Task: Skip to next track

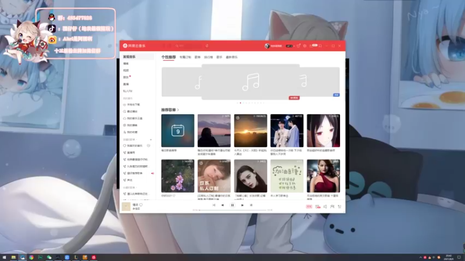Action: coord(242,205)
